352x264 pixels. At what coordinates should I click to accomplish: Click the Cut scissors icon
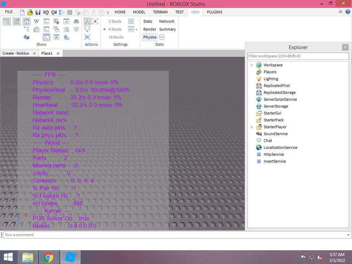point(78,12)
